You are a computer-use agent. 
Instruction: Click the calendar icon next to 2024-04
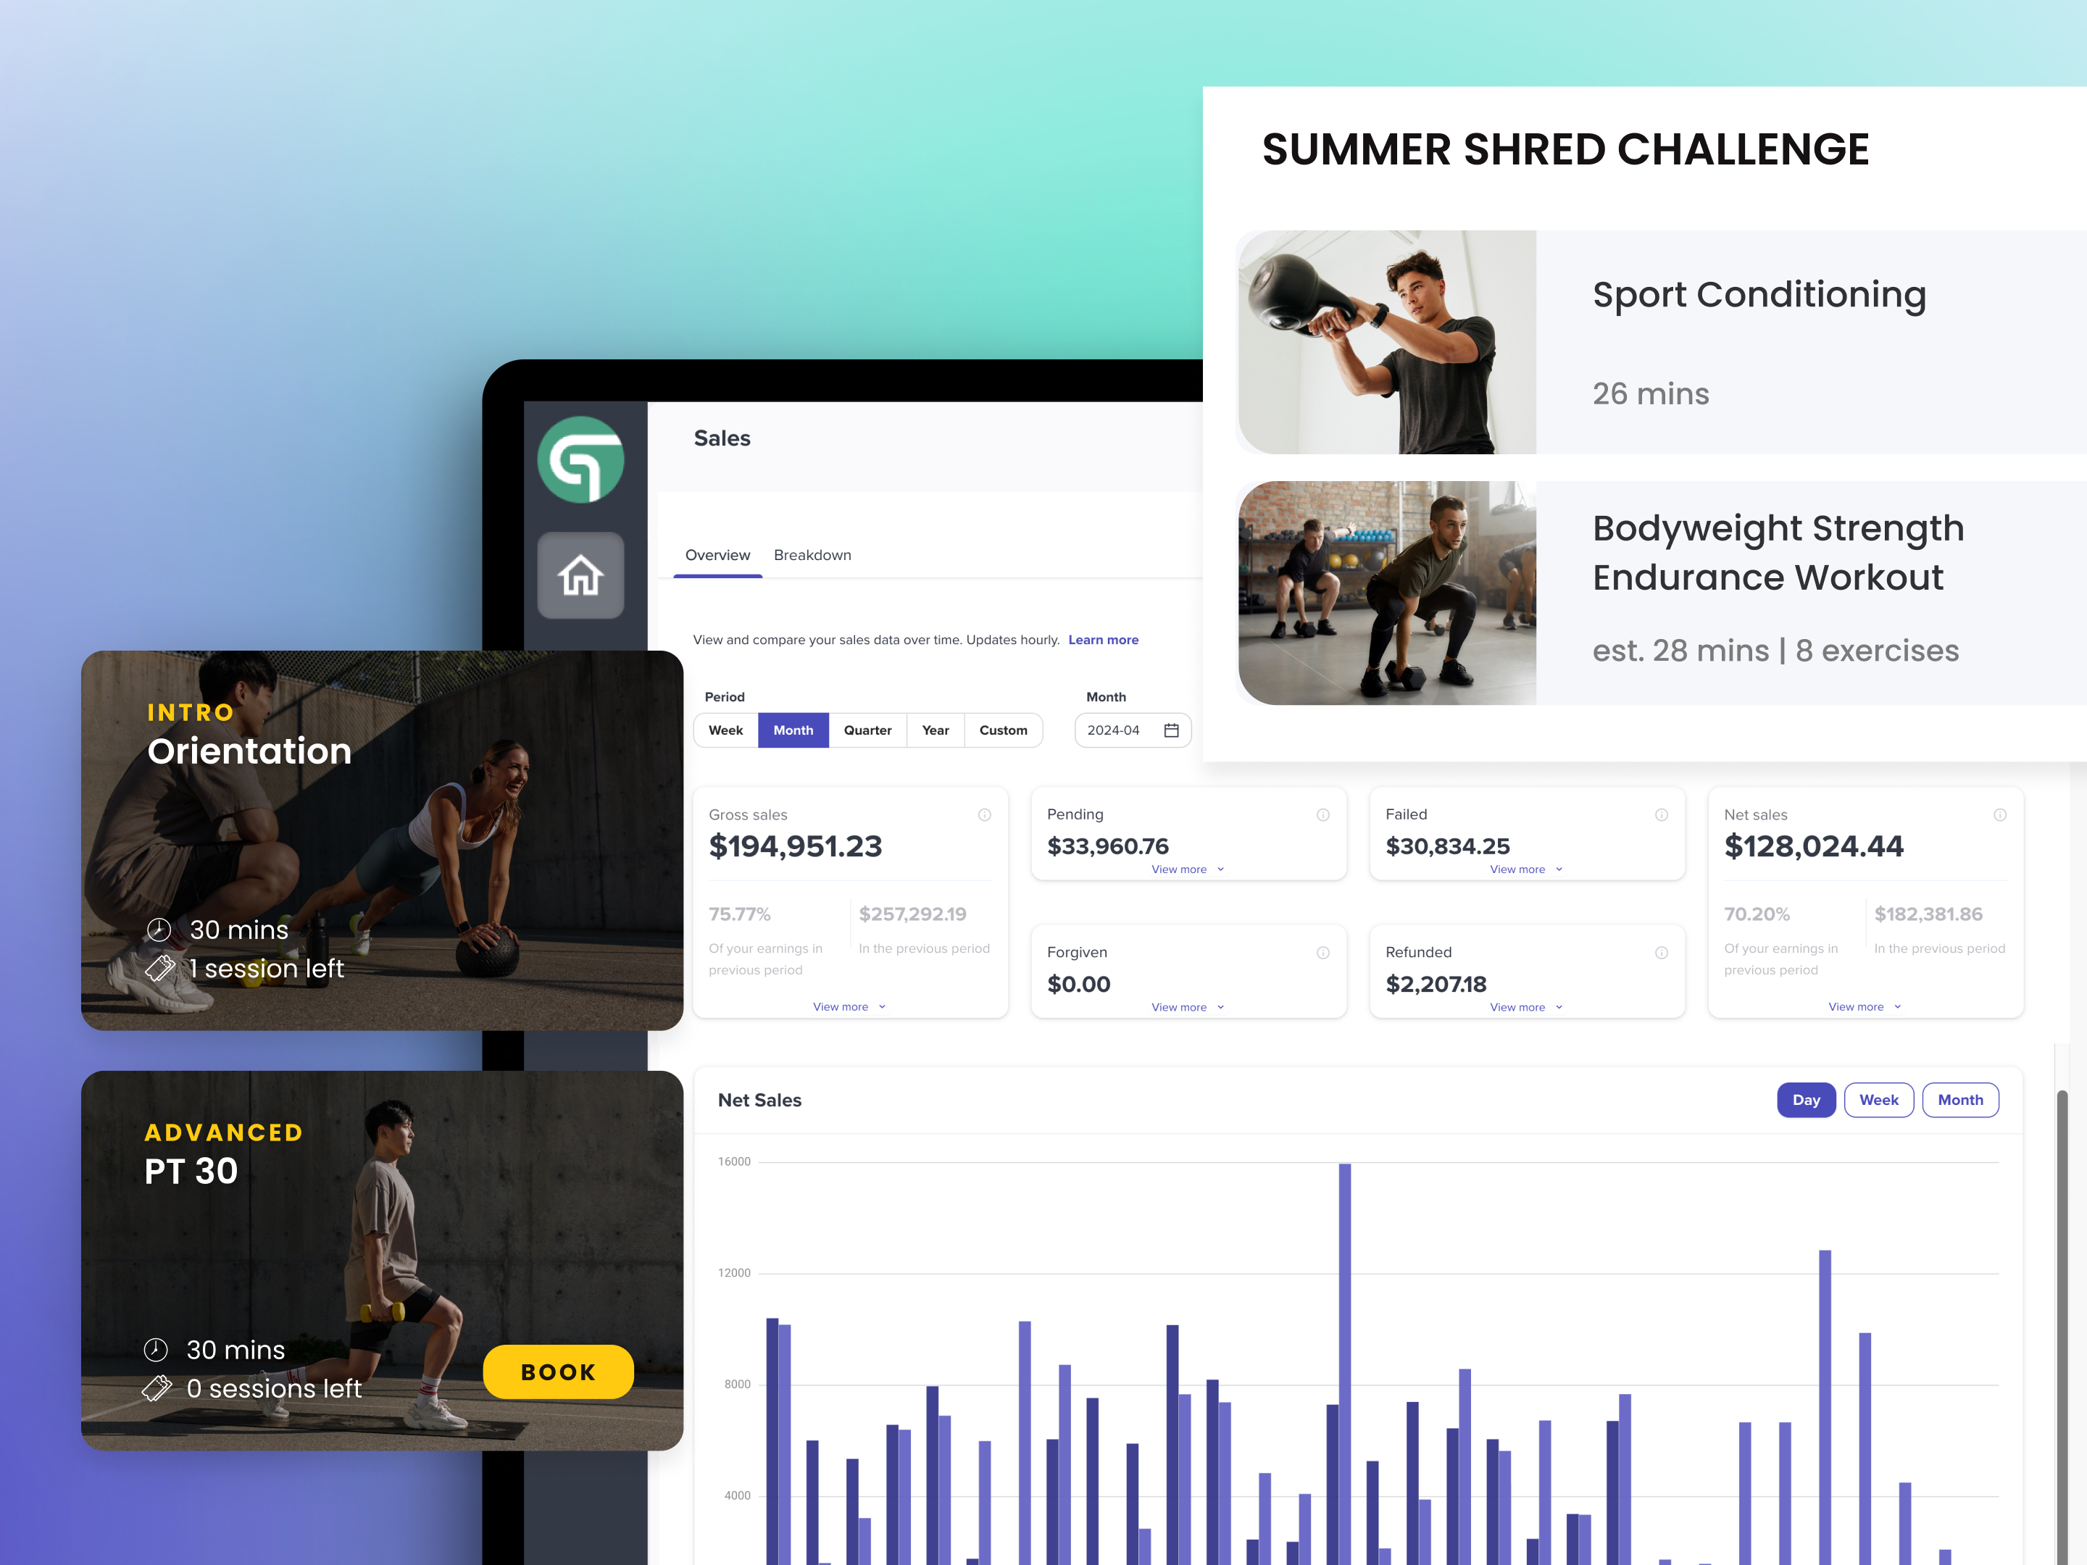pos(1172,728)
